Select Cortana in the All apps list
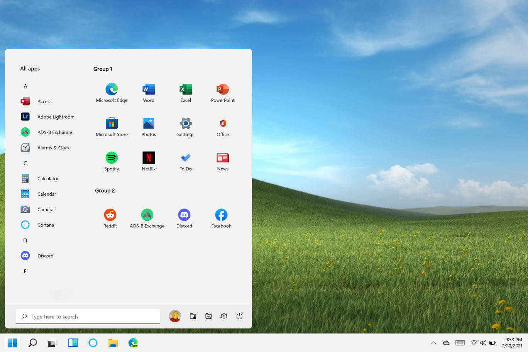 37,225
